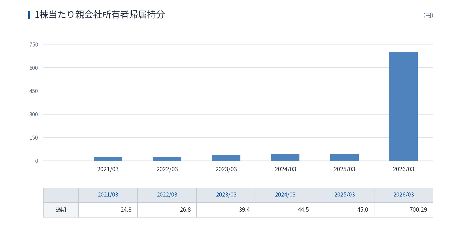Click the (円) unit label
The image size is (456, 239).
pyautogui.click(x=428, y=15)
